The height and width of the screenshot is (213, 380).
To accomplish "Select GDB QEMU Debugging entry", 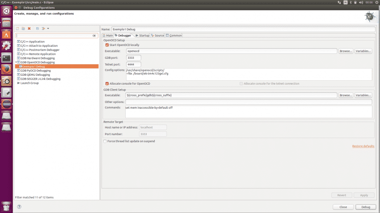I will click(35, 74).
